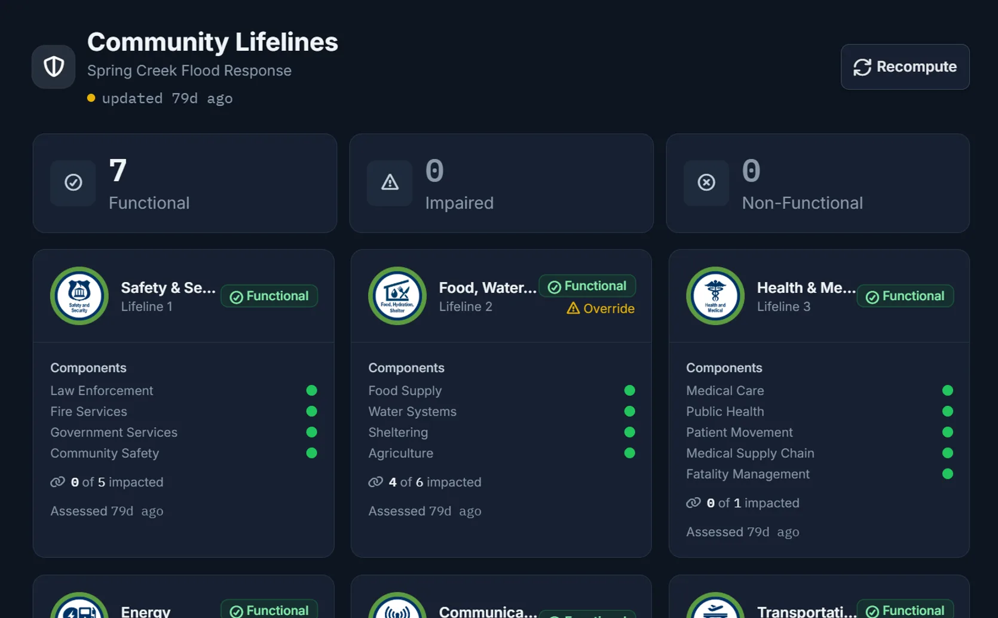Viewport: 998px width, 618px height.
Task: Select the 7 Functional summary card
Action: (185, 183)
